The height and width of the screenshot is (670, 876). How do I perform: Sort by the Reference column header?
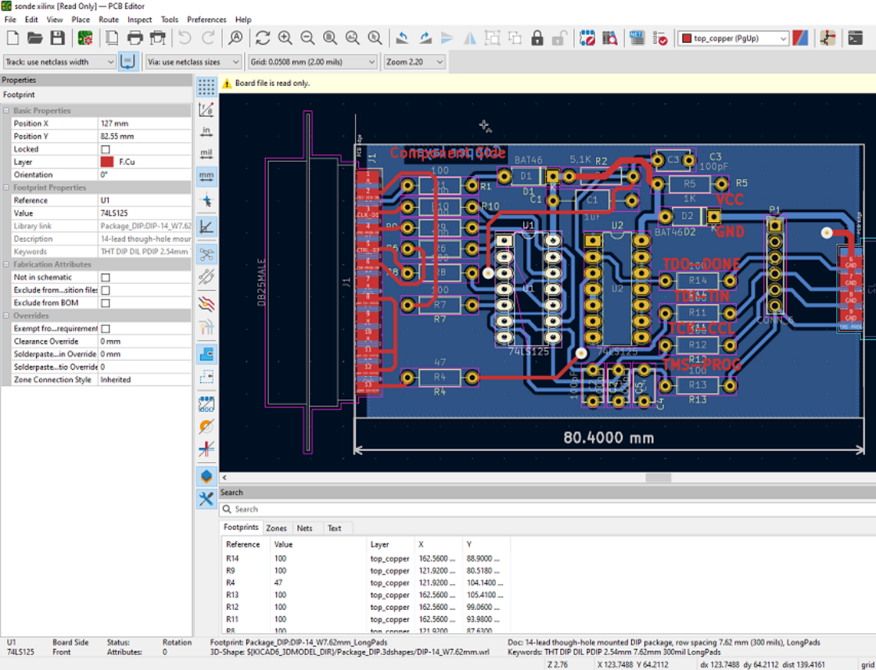click(x=243, y=544)
